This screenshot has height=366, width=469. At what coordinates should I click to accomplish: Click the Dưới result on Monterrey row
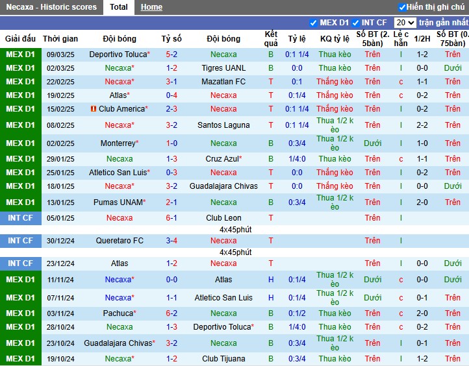tap(372, 143)
